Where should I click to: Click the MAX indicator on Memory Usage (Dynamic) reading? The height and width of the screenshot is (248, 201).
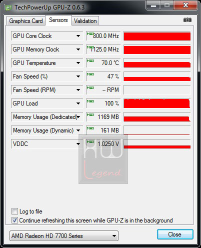90,128
